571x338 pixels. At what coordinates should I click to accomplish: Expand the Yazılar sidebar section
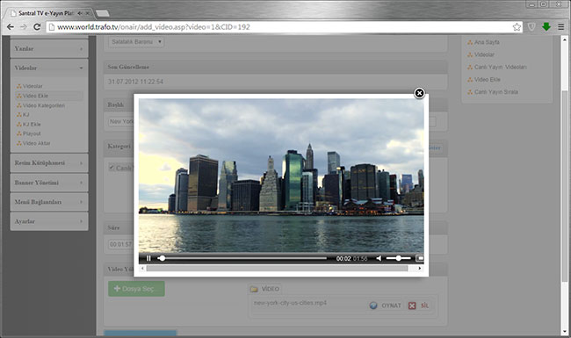pos(49,49)
